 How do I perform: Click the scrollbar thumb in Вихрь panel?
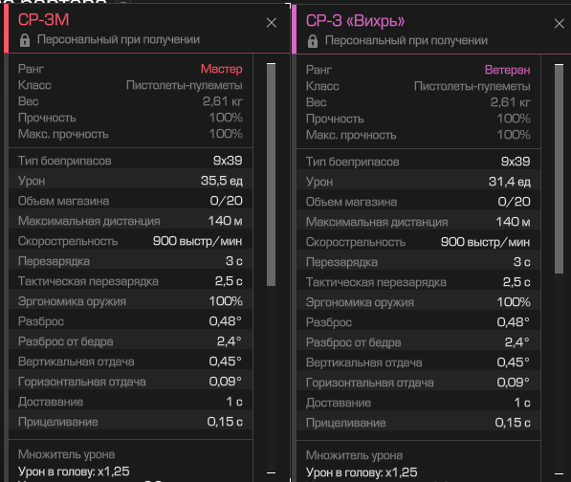coord(559,168)
